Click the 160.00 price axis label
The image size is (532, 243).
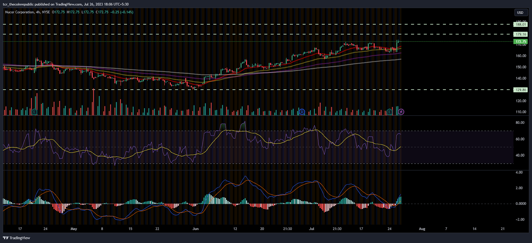click(x=521, y=56)
